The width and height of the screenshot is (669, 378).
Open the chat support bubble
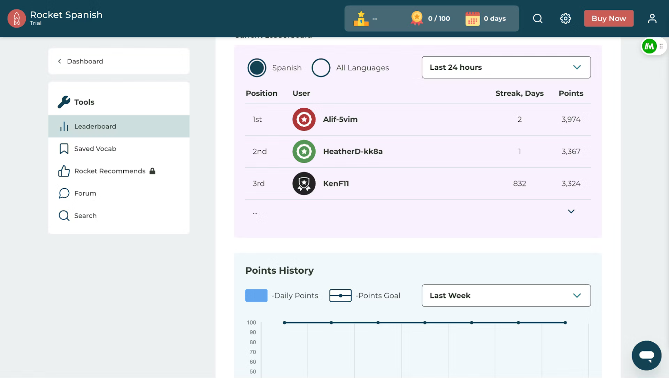pyautogui.click(x=646, y=355)
